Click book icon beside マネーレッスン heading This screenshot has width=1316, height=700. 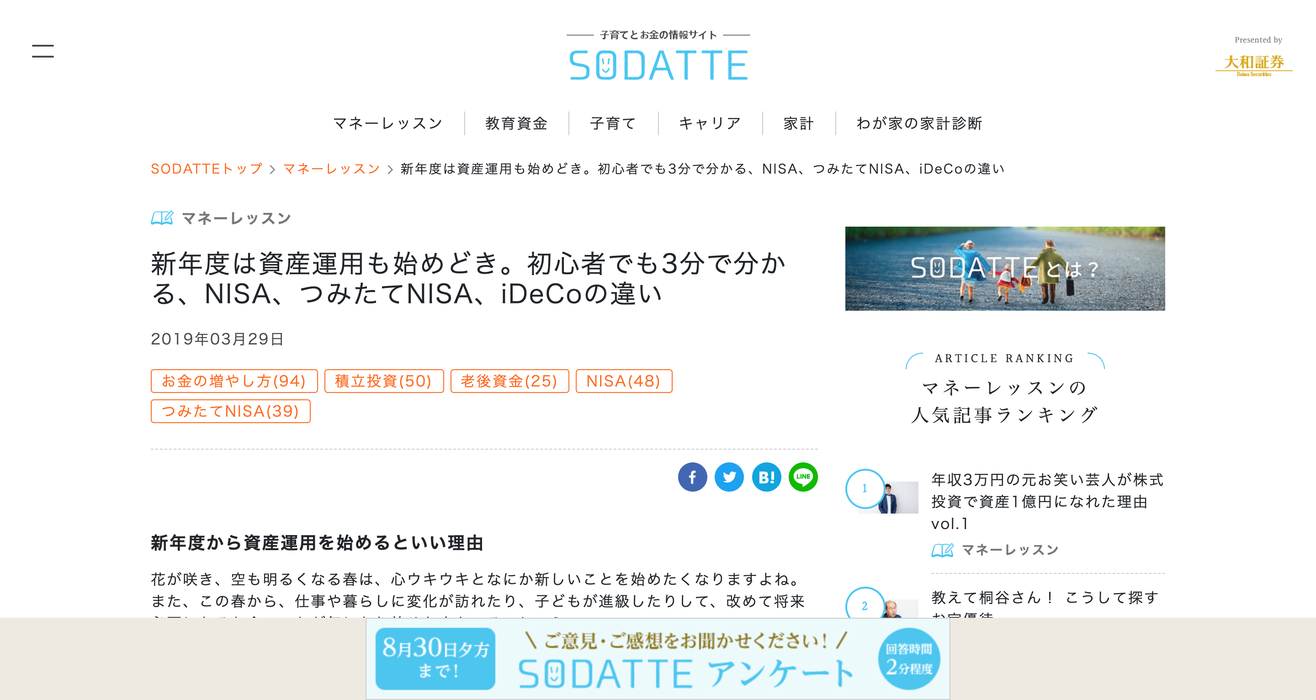(x=162, y=218)
